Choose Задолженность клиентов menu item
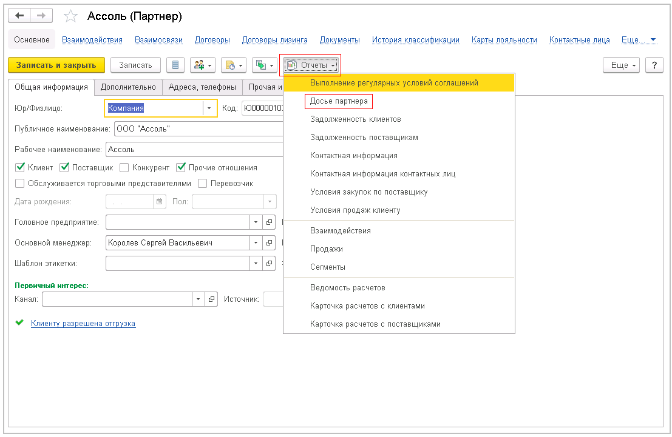This screenshot has height=437, width=672. pos(355,119)
